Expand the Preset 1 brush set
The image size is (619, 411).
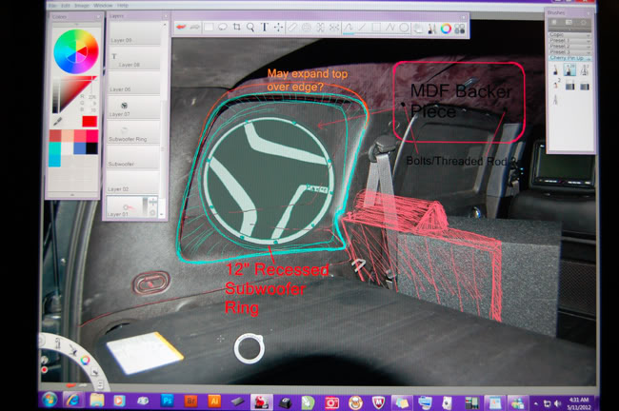tap(569, 41)
